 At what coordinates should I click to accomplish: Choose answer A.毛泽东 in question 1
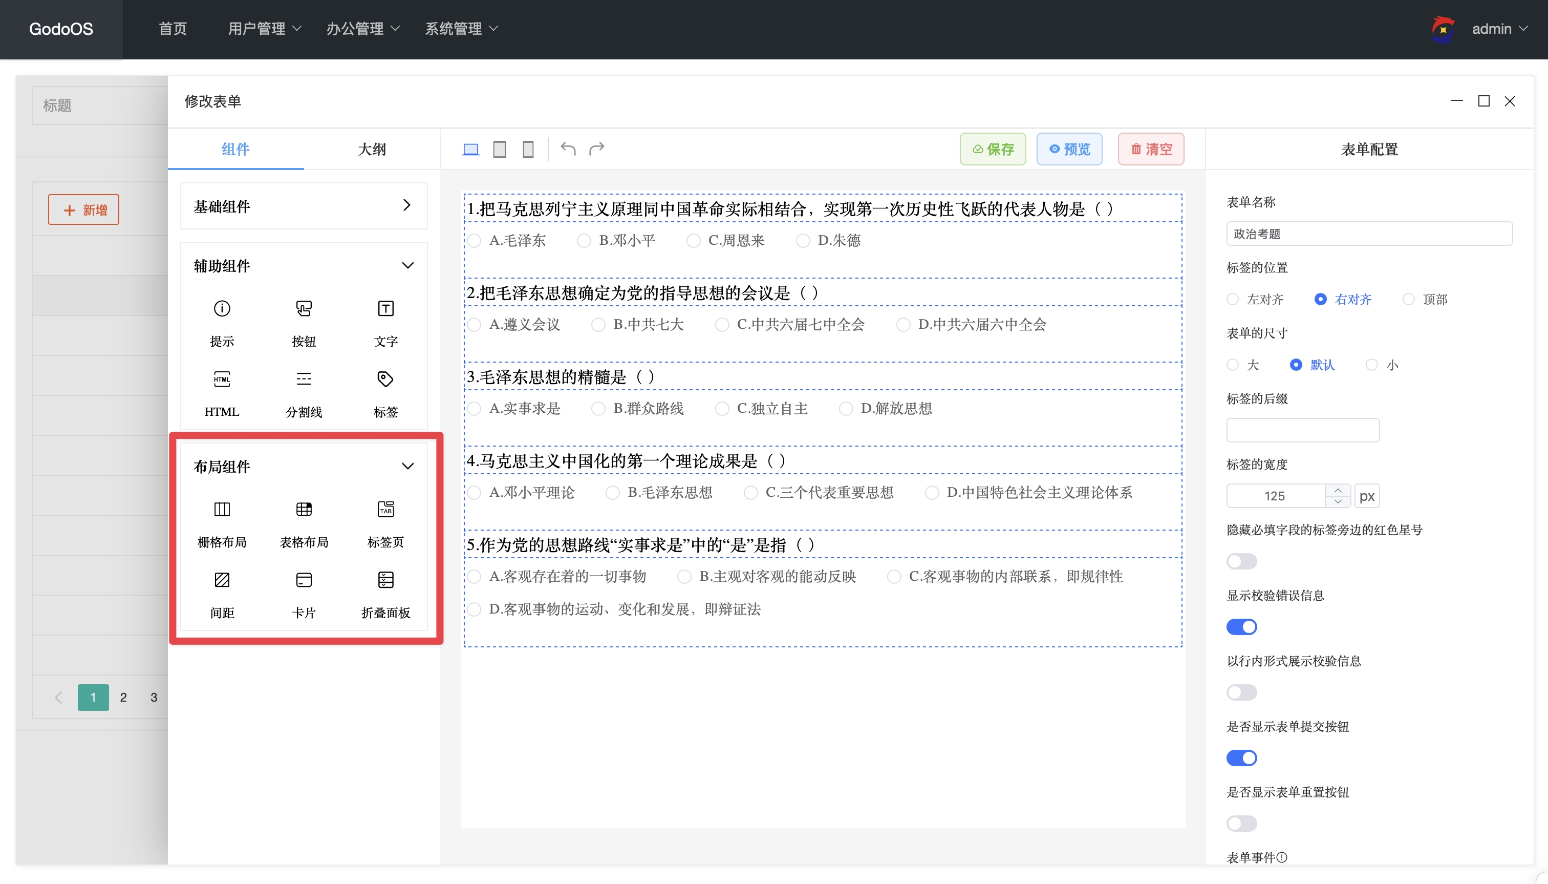[x=475, y=240]
